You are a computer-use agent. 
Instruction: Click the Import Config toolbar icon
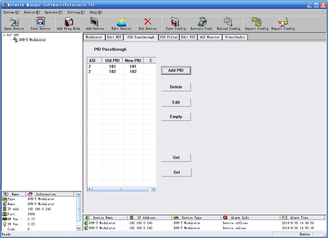click(257, 22)
